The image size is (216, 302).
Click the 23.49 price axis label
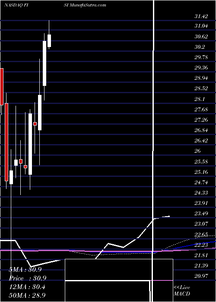201,214
